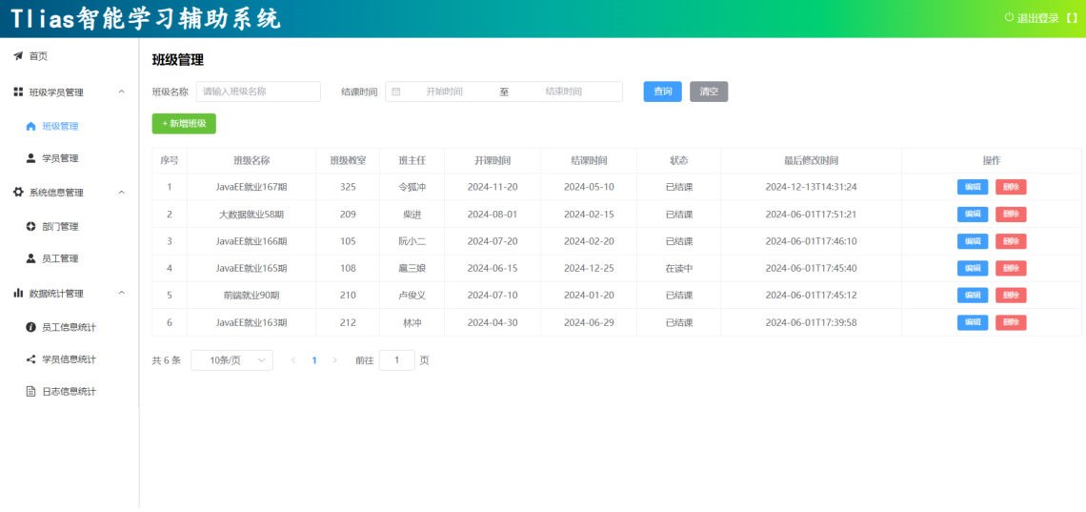This screenshot has height=512, width=1086.
Task: Click the current page number 1
Action: tap(314, 360)
